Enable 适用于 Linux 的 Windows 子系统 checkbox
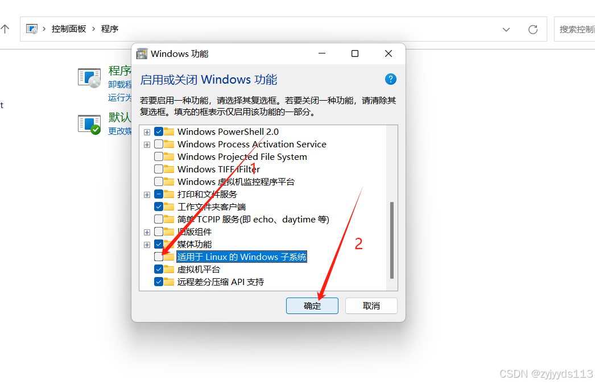 159,257
